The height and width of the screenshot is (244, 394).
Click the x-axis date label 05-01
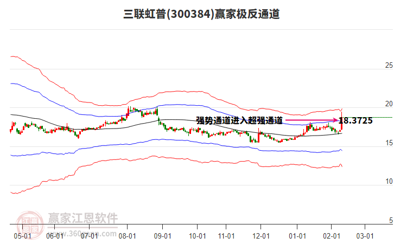[23, 236]
